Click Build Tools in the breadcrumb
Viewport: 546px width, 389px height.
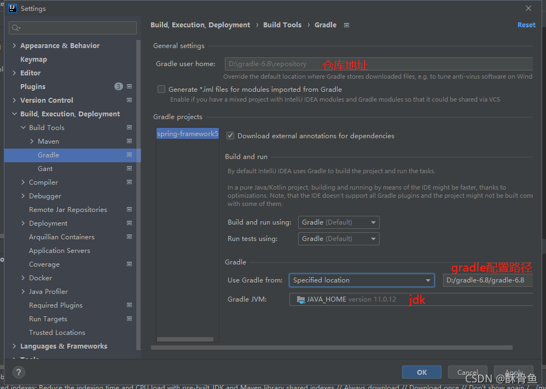(282, 25)
